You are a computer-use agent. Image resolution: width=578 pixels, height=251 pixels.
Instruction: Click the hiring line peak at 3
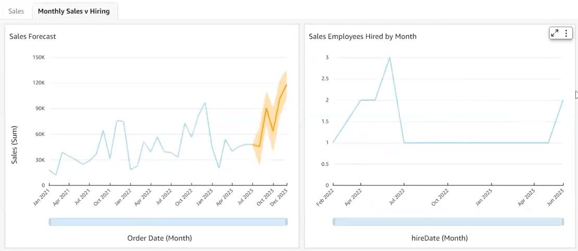(x=389, y=57)
